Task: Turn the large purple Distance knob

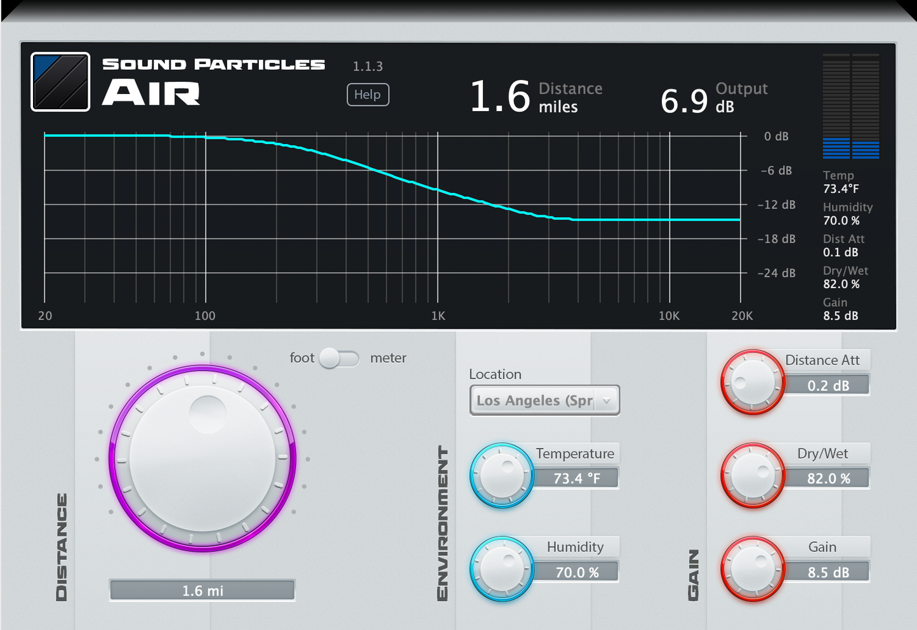Action: pos(202,458)
